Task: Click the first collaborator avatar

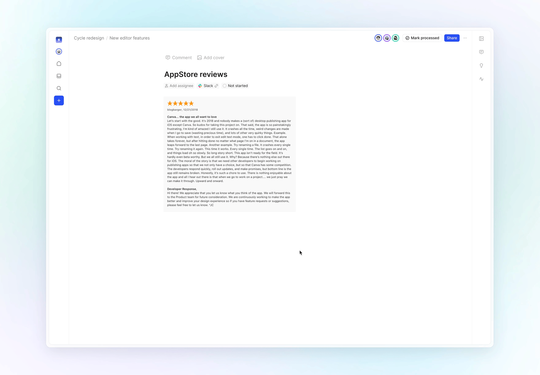Action: (378, 38)
